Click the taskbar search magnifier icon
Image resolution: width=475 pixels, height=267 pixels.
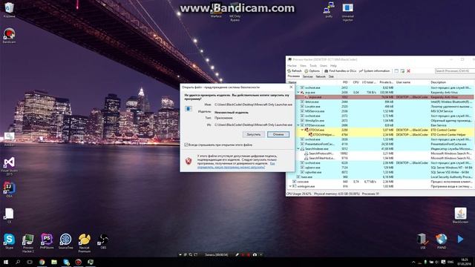[18, 262]
